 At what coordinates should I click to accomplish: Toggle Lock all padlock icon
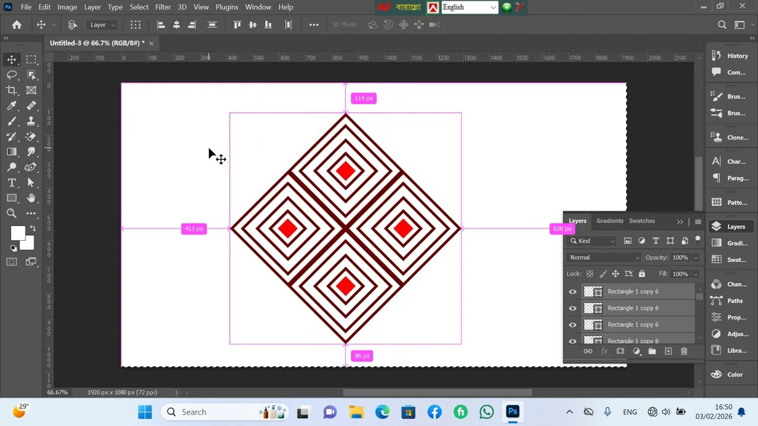coord(641,274)
